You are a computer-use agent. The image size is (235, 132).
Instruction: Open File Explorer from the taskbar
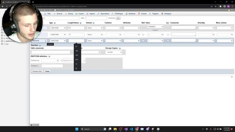(x=115, y=129)
